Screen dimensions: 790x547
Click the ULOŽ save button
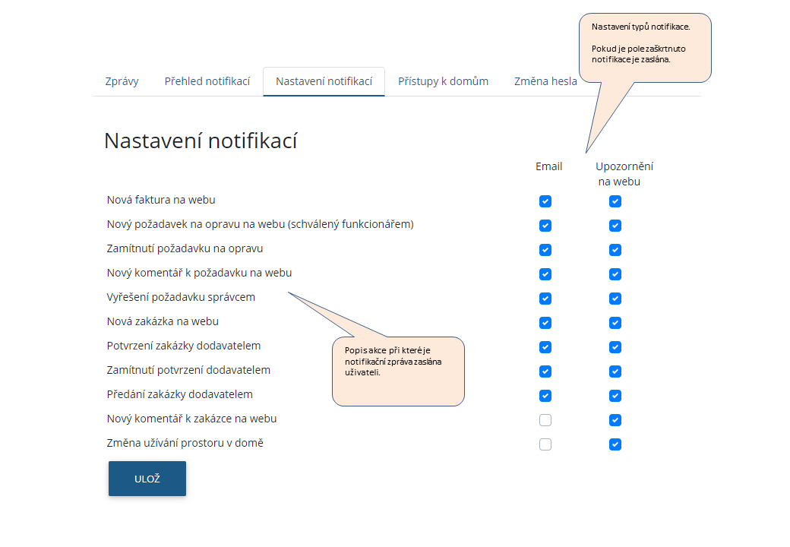click(147, 479)
